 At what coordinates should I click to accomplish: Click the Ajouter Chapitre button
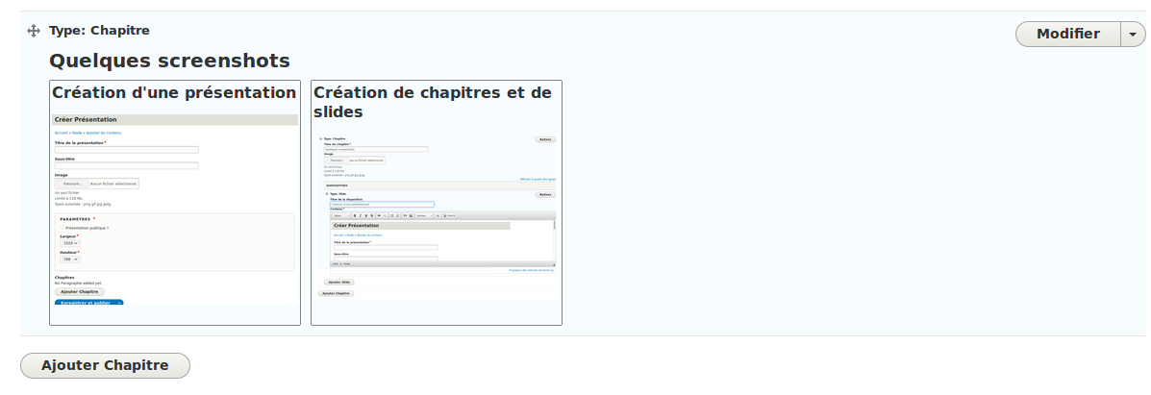point(105,365)
